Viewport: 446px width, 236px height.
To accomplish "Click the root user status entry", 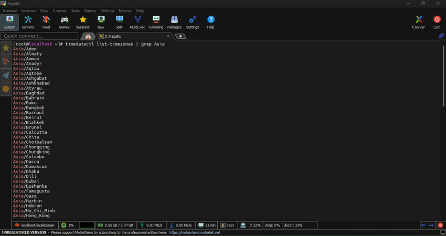I will point(228,225).
